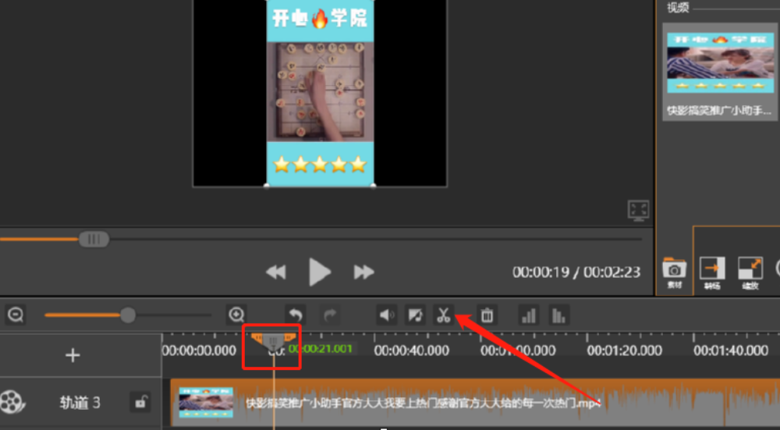This screenshot has width=780, height=430.
Task: Fast-forward the preview playback
Action: [364, 272]
